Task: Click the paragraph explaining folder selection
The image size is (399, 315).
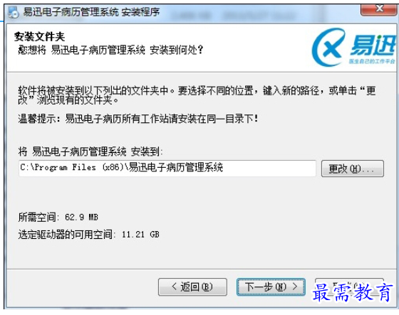Action: [x=197, y=95]
